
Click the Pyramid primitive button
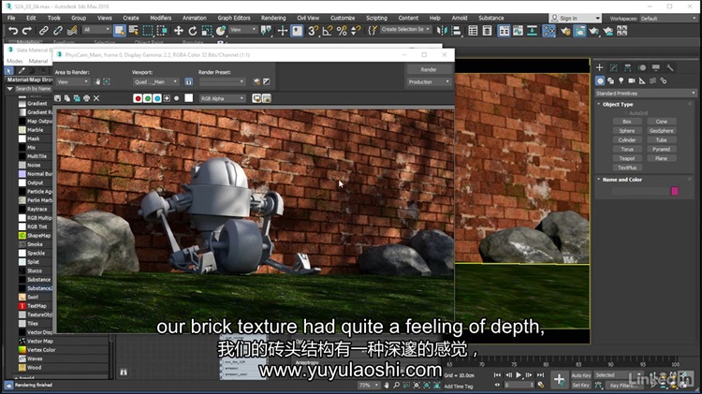pyautogui.click(x=661, y=149)
